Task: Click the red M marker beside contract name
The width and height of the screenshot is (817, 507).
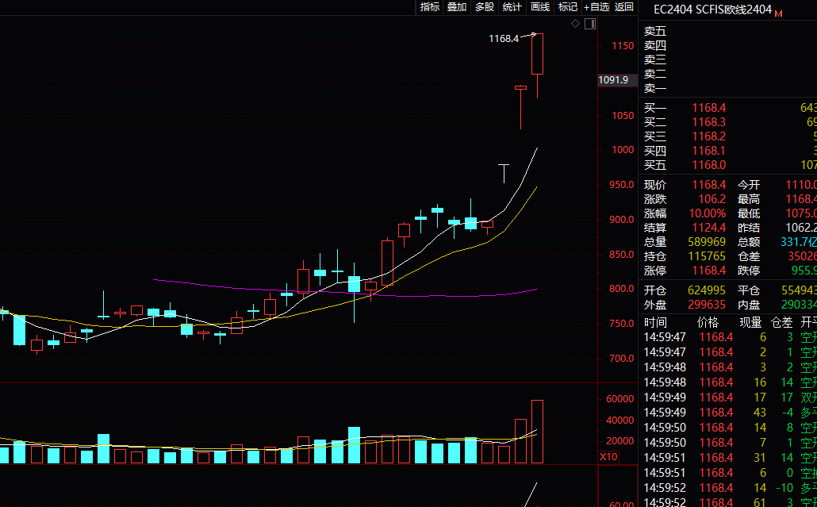Action: tap(778, 13)
